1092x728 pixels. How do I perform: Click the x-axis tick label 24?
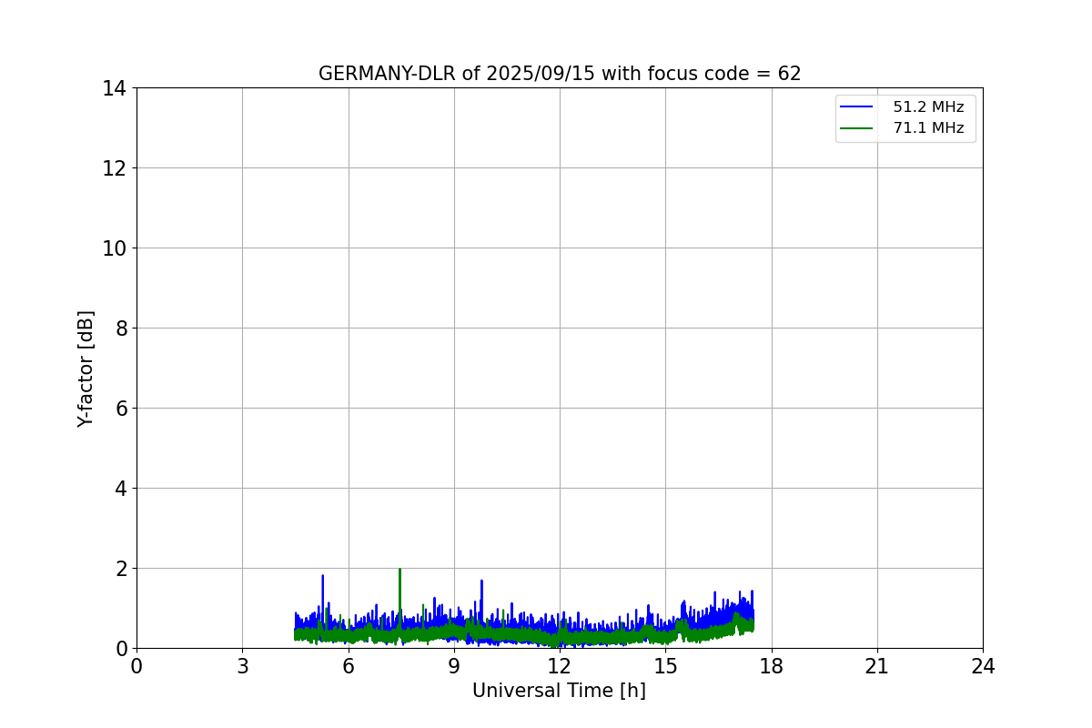[x=983, y=666]
